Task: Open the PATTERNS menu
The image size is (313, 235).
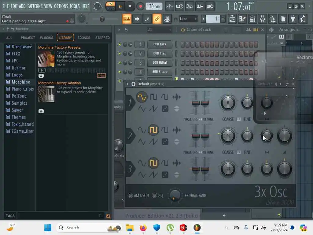Action: (35, 6)
